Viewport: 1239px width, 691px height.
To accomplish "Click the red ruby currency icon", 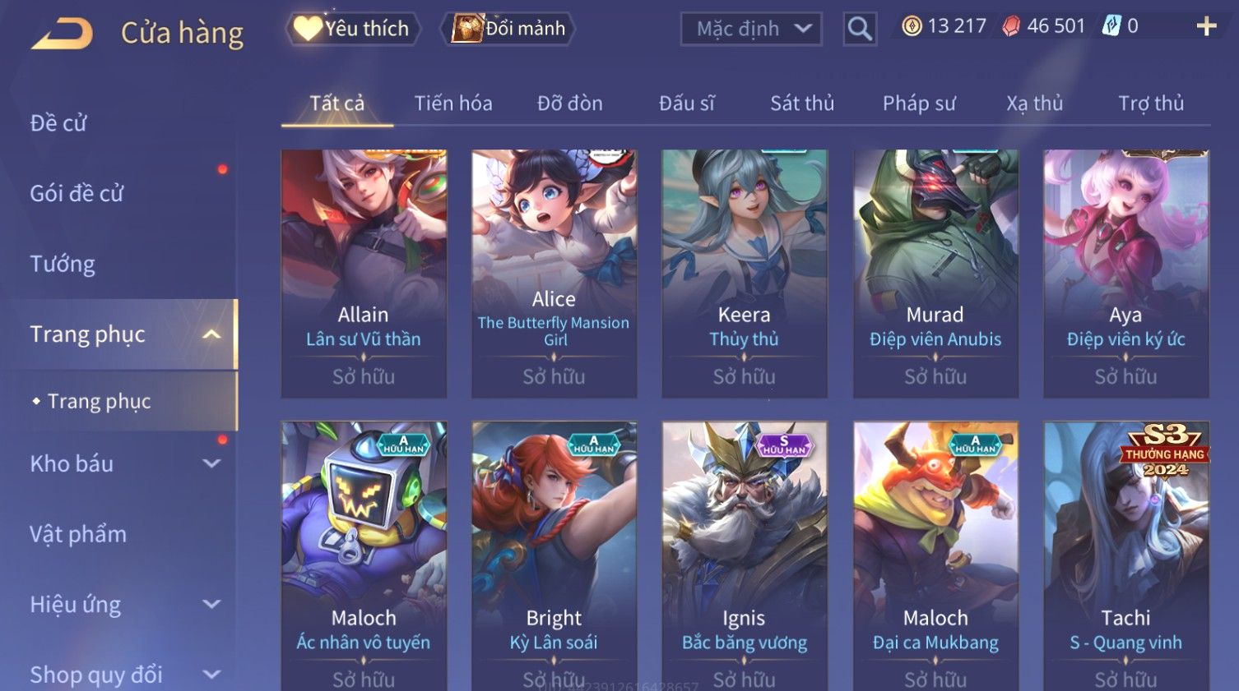I will point(1011,26).
